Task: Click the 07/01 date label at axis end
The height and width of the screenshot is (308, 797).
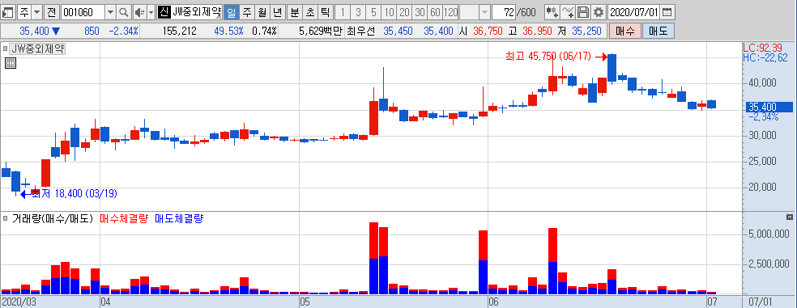Action: click(x=760, y=302)
